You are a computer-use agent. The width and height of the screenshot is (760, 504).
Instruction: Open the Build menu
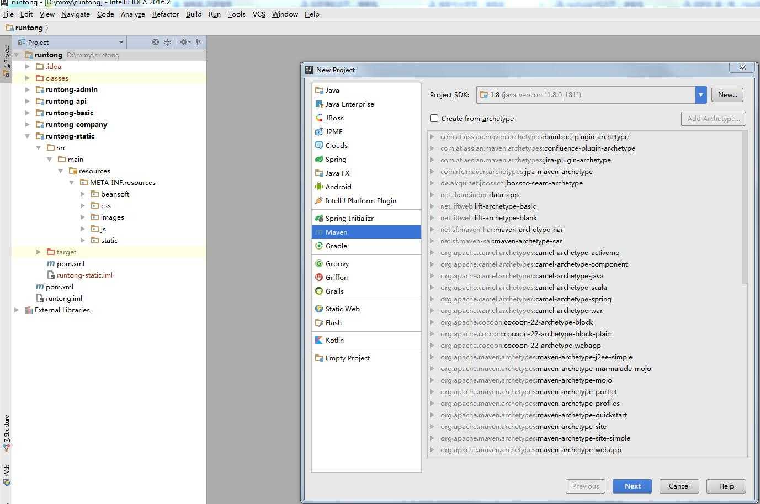(x=194, y=14)
